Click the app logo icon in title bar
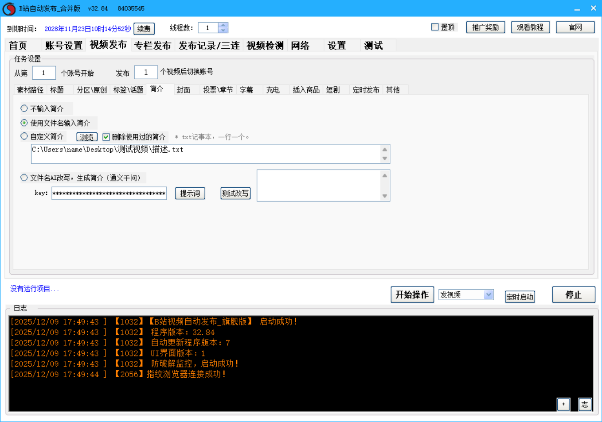This screenshot has height=422, width=602. 9,9
